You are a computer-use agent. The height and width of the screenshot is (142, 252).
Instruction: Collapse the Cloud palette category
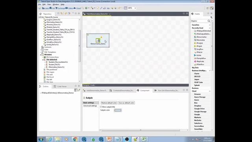coord(209,91)
